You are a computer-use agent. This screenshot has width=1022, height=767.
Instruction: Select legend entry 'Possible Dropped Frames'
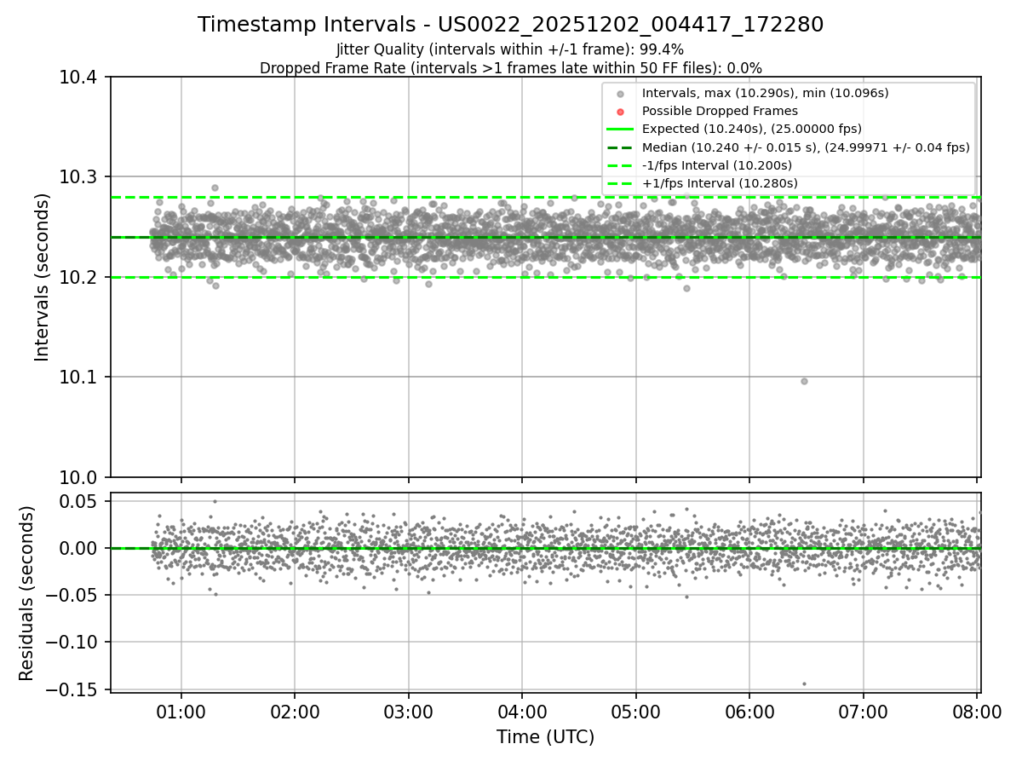click(720, 111)
